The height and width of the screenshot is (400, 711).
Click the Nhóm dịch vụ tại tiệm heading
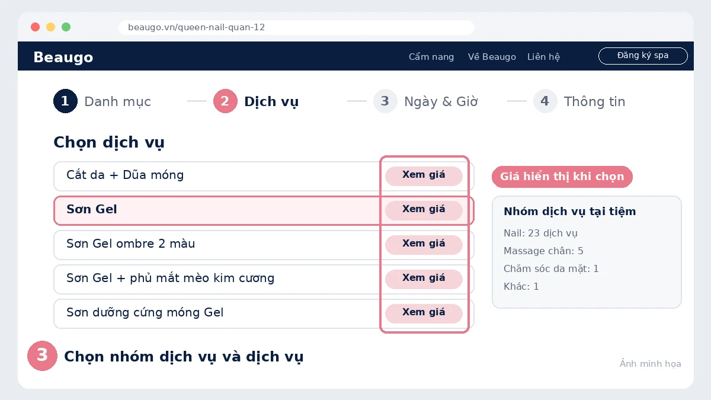point(569,212)
